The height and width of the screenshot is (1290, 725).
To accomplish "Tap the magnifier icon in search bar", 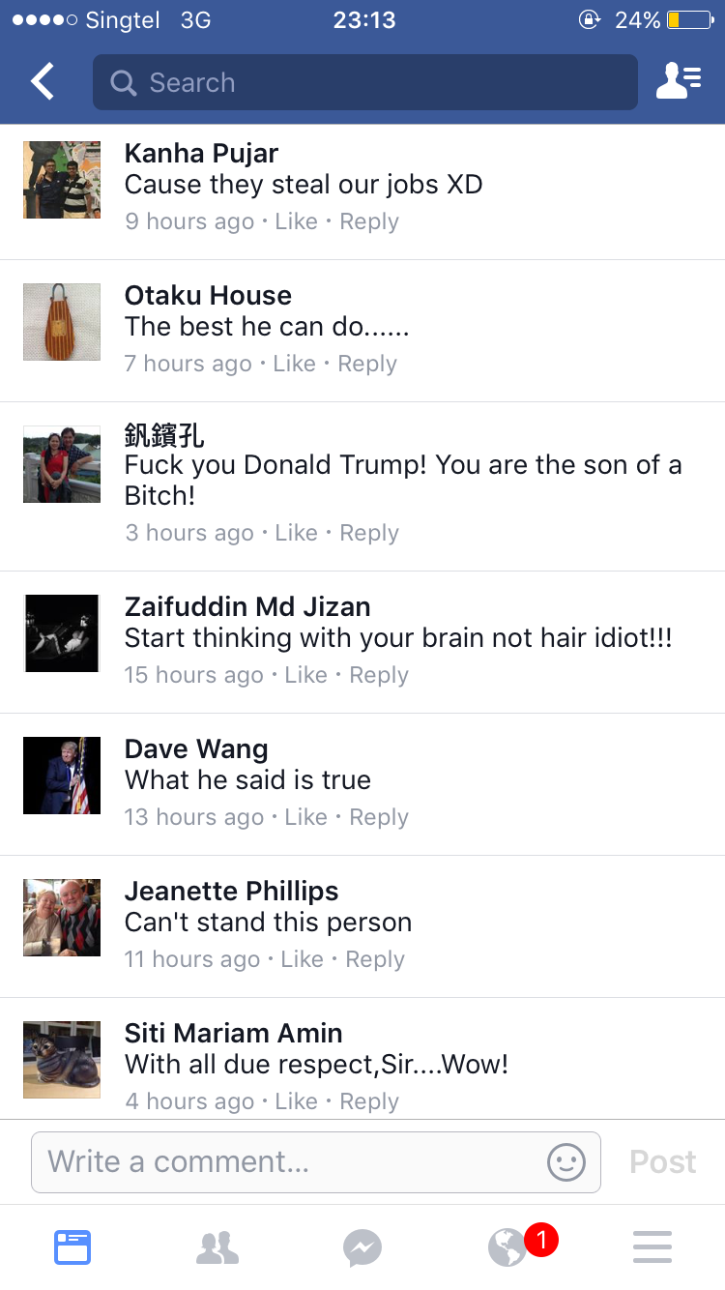I will [x=123, y=83].
